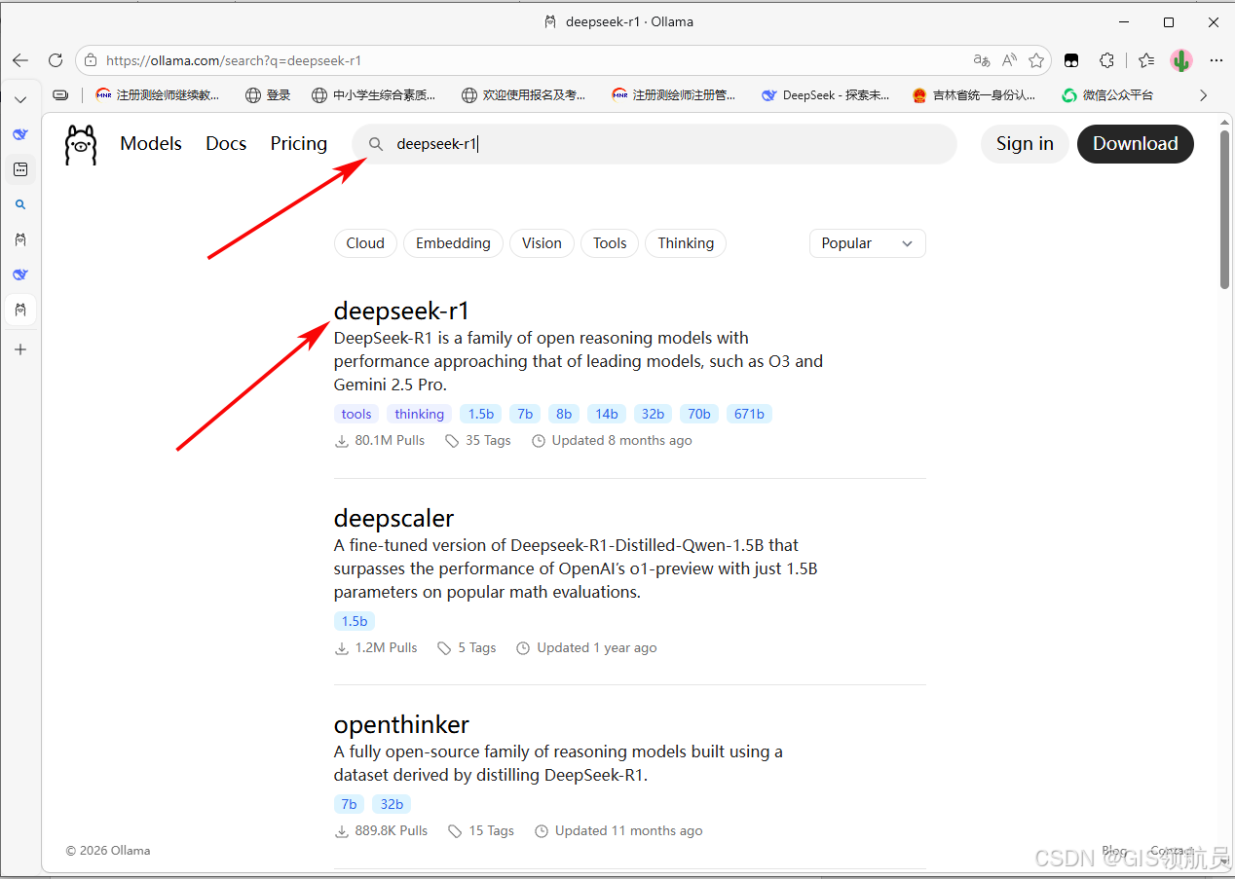The width and height of the screenshot is (1235, 879).
Task: Select the highlighted Ollama vertical tab
Action: [x=20, y=310]
